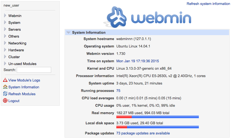Click the Time on system date link

(137, 61)
